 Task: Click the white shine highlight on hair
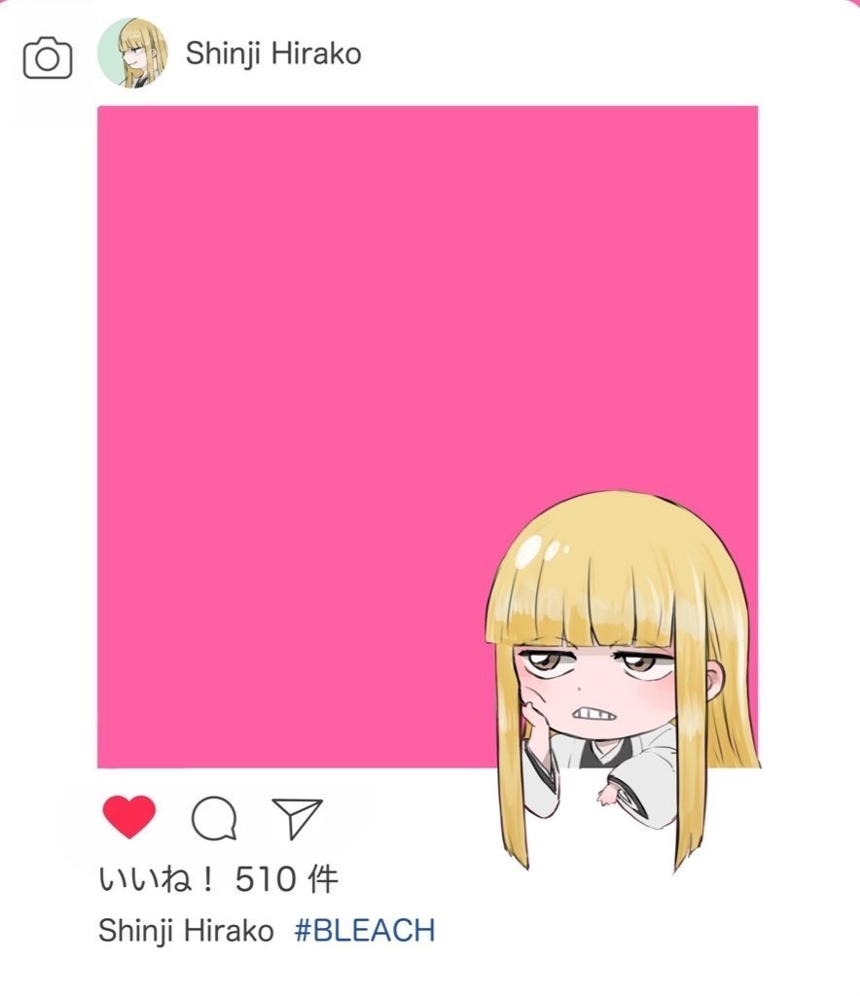coord(528,552)
